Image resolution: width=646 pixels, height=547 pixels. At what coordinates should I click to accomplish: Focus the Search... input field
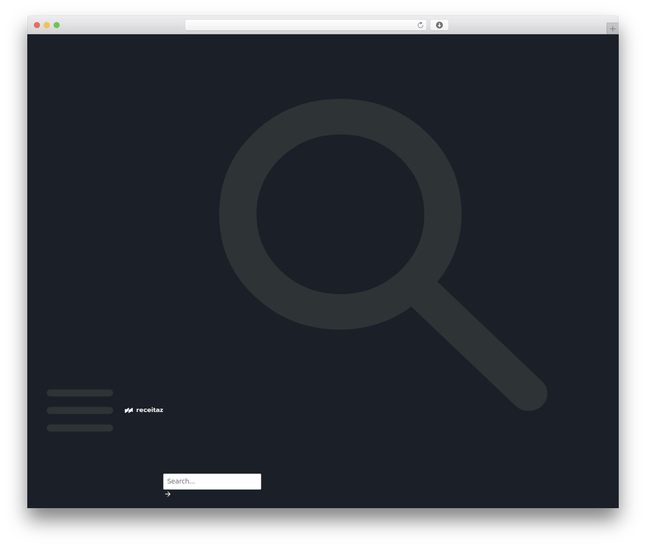[x=212, y=481]
